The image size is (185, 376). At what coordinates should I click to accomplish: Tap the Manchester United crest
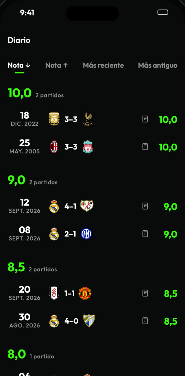point(85,293)
